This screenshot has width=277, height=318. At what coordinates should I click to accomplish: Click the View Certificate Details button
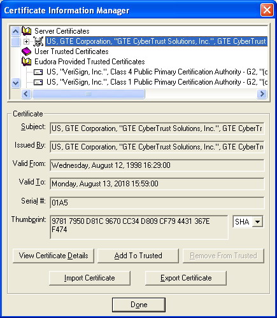(x=53, y=256)
